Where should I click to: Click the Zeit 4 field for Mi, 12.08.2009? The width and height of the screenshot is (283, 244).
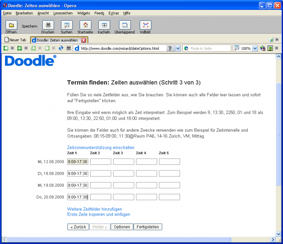coord(146,162)
